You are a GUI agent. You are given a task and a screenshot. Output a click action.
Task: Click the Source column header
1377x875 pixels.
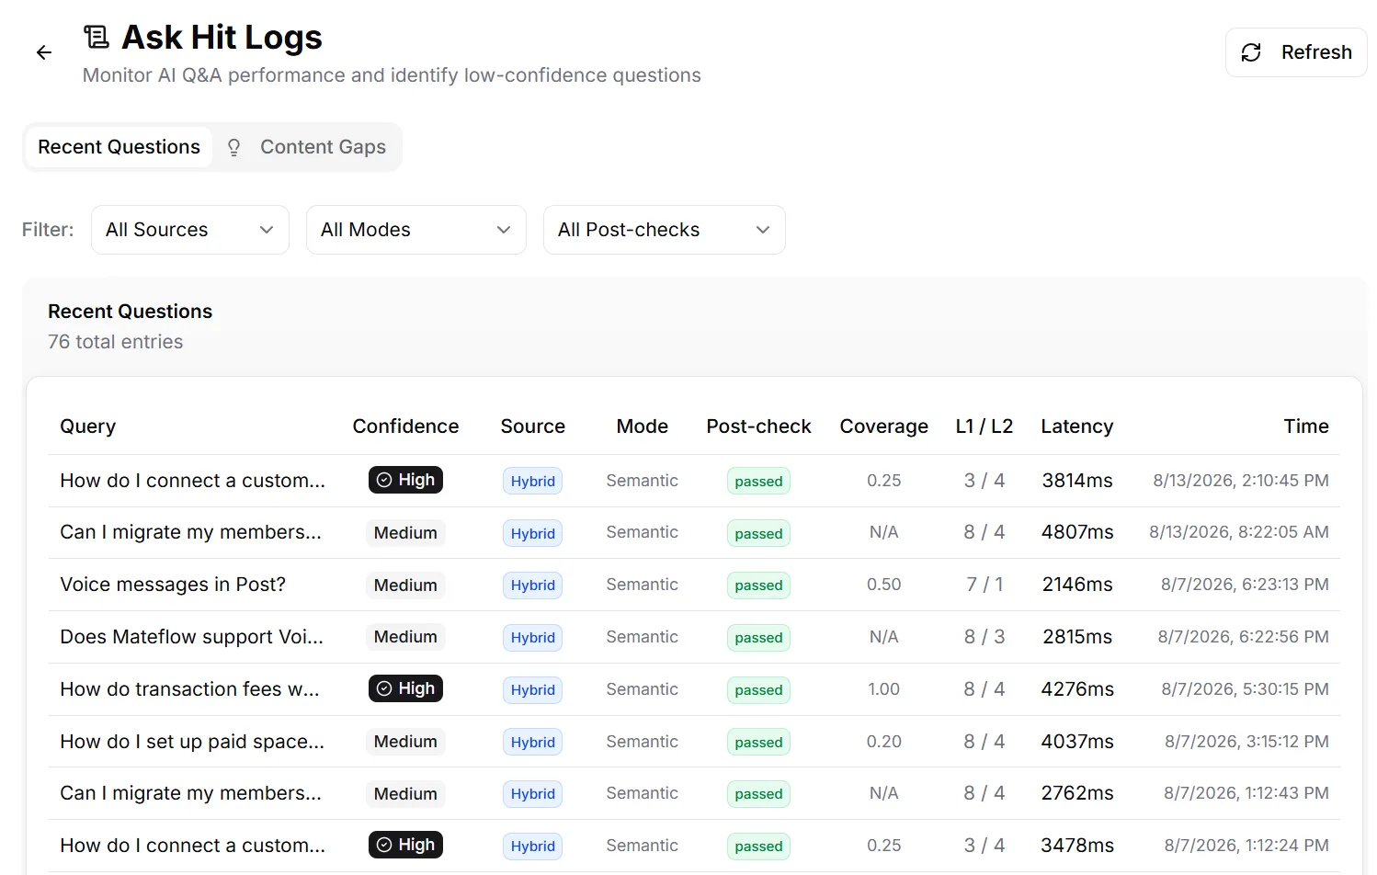533,426
